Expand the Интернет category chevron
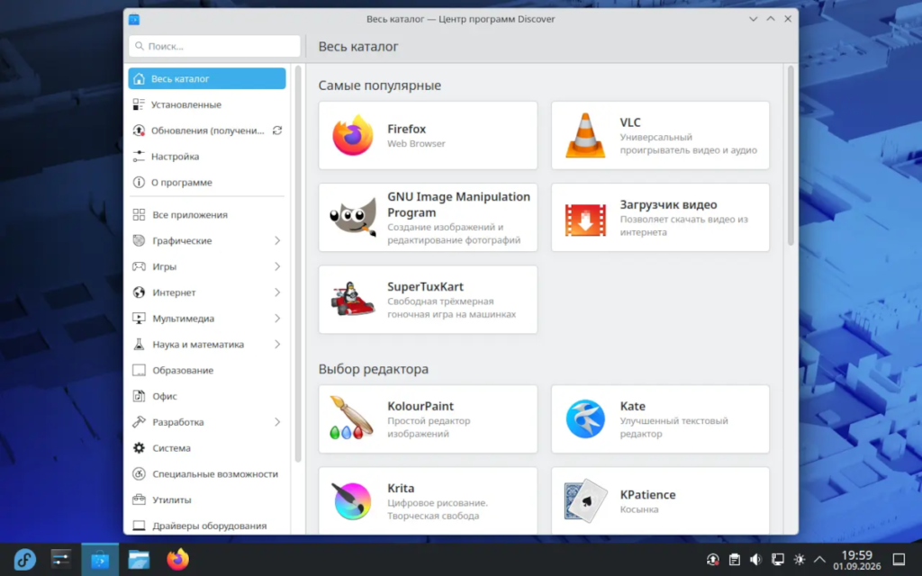 (x=277, y=292)
